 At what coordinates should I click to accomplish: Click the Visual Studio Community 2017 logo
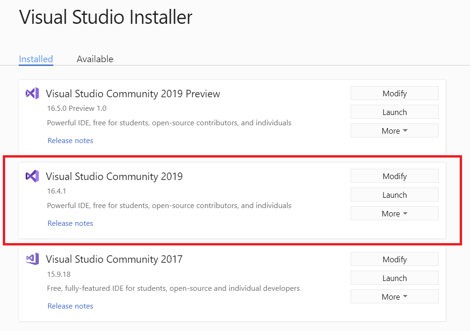click(x=32, y=259)
